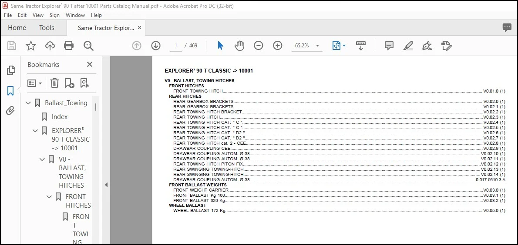Go to next page arrow

[x=155, y=46]
